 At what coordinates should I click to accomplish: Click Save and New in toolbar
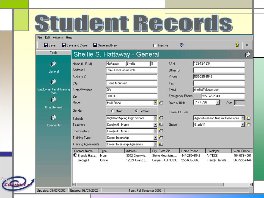[x=105, y=45]
